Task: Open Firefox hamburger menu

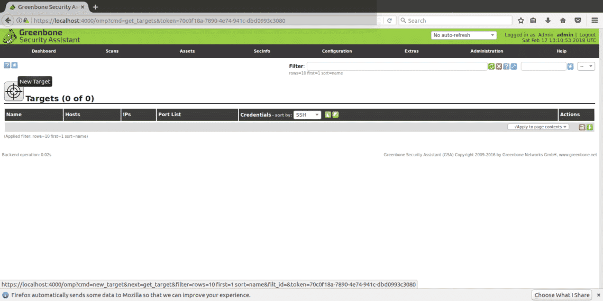Action: [x=595, y=21]
